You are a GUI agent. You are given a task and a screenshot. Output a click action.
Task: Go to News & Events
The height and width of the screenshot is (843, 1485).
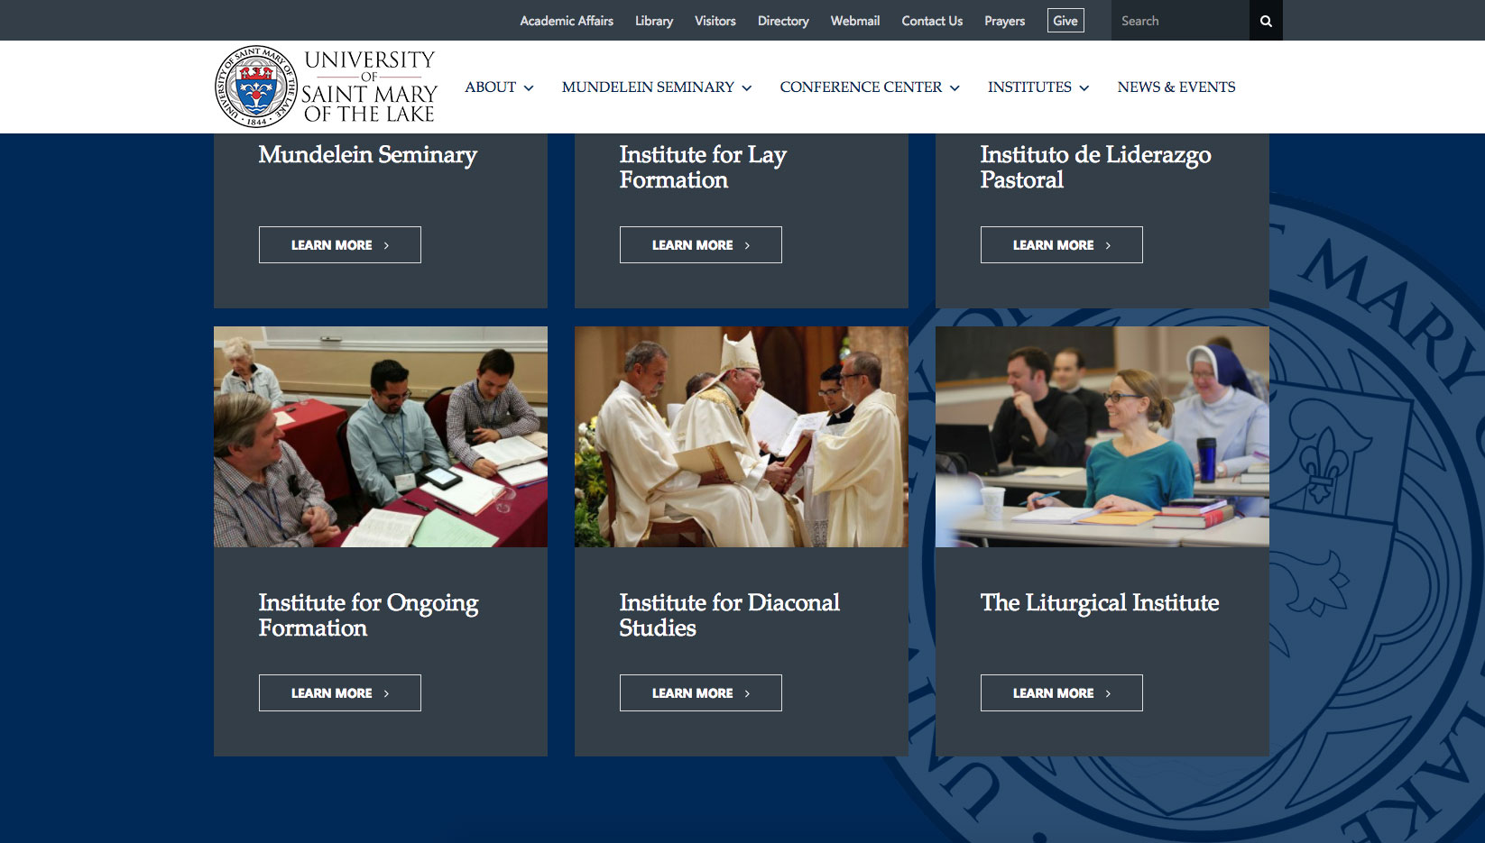point(1176,87)
